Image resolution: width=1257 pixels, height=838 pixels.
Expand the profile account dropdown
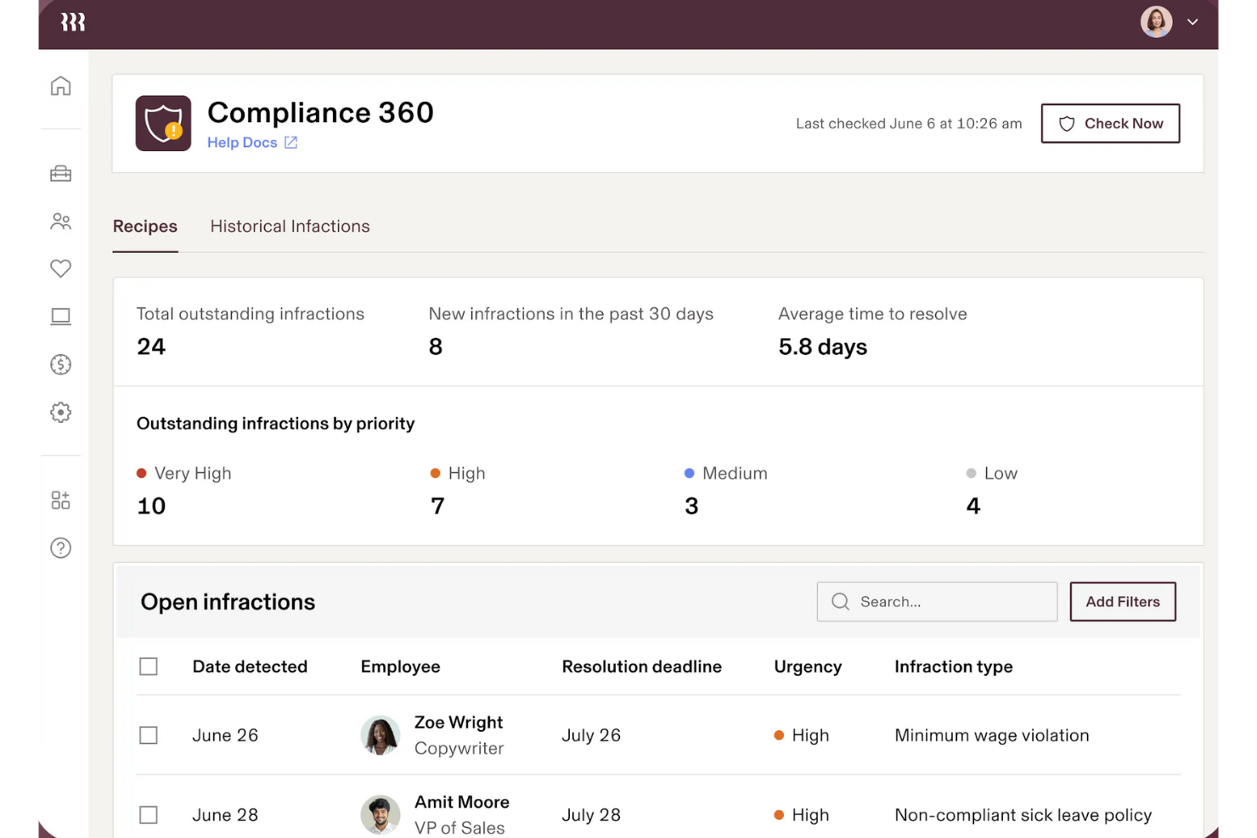tap(1192, 22)
